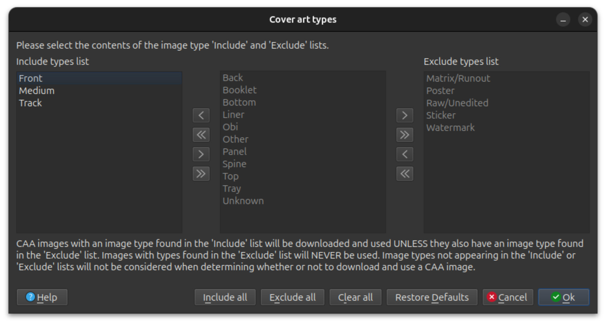Click double right arrow beside Exclude list
The height and width of the screenshot is (324, 606).
click(405, 135)
